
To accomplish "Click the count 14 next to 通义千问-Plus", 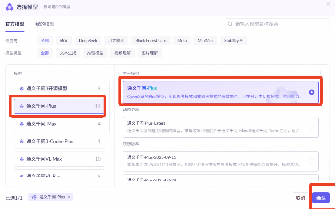I will [x=98, y=106].
